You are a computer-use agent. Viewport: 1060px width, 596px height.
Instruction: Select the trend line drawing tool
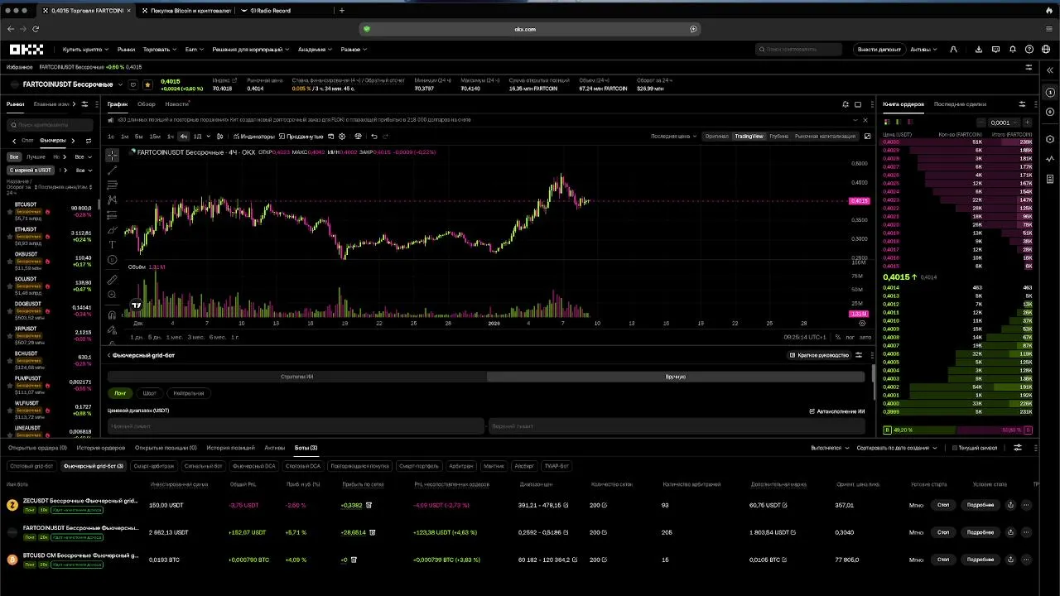pyautogui.click(x=112, y=170)
